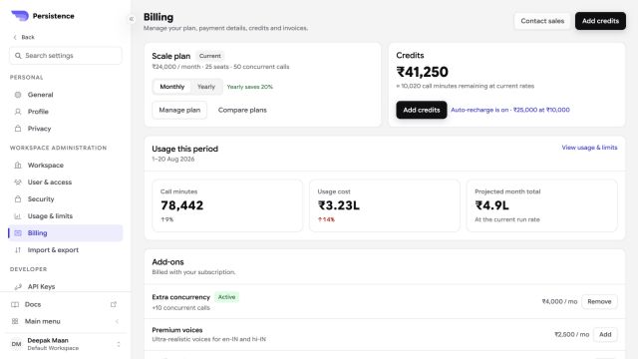Click Add credits in page header
The height and width of the screenshot is (359, 638).
click(x=600, y=21)
